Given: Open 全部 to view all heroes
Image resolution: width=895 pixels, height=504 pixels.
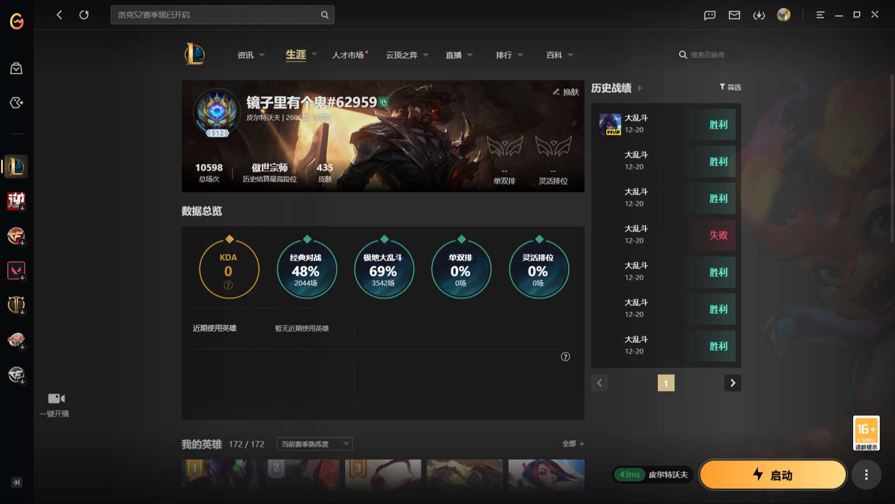Looking at the screenshot, I should tap(573, 444).
